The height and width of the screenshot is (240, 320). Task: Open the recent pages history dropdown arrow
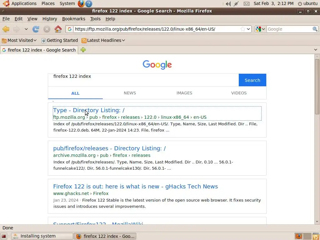pyautogui.click(x=26, y=29)
